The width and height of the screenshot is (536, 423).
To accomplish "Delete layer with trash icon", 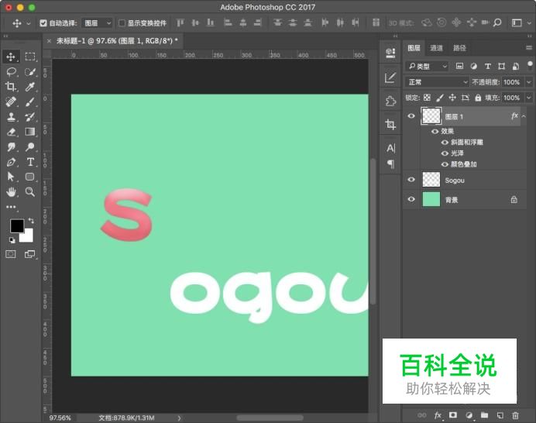I will tap(515, 415).
